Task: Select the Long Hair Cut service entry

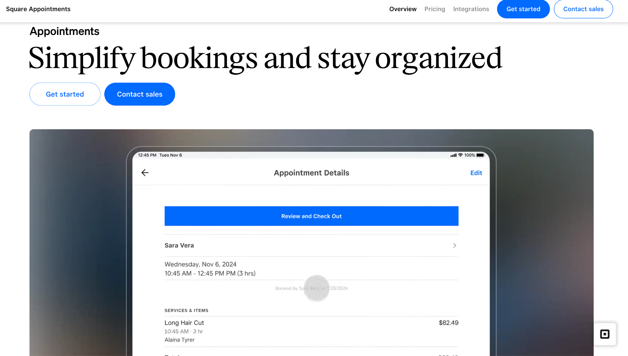Action: [x=185, y=323]
